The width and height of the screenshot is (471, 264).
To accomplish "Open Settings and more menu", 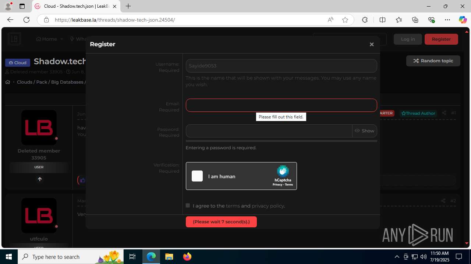I will 447,20.
